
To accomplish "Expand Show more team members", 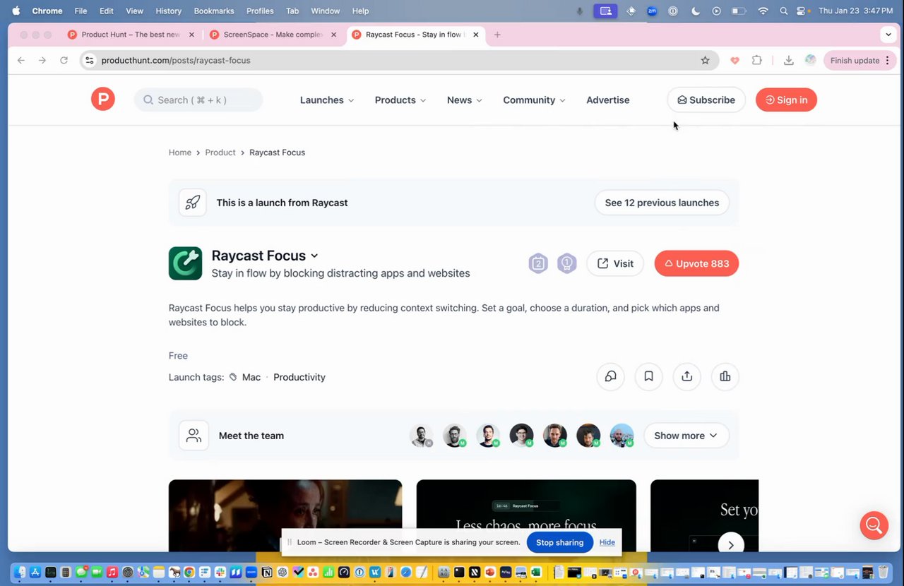I will click(686, 436).
